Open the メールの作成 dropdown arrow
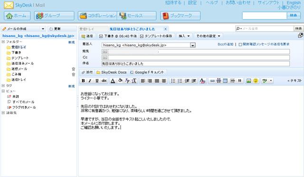 click(43, 29)
